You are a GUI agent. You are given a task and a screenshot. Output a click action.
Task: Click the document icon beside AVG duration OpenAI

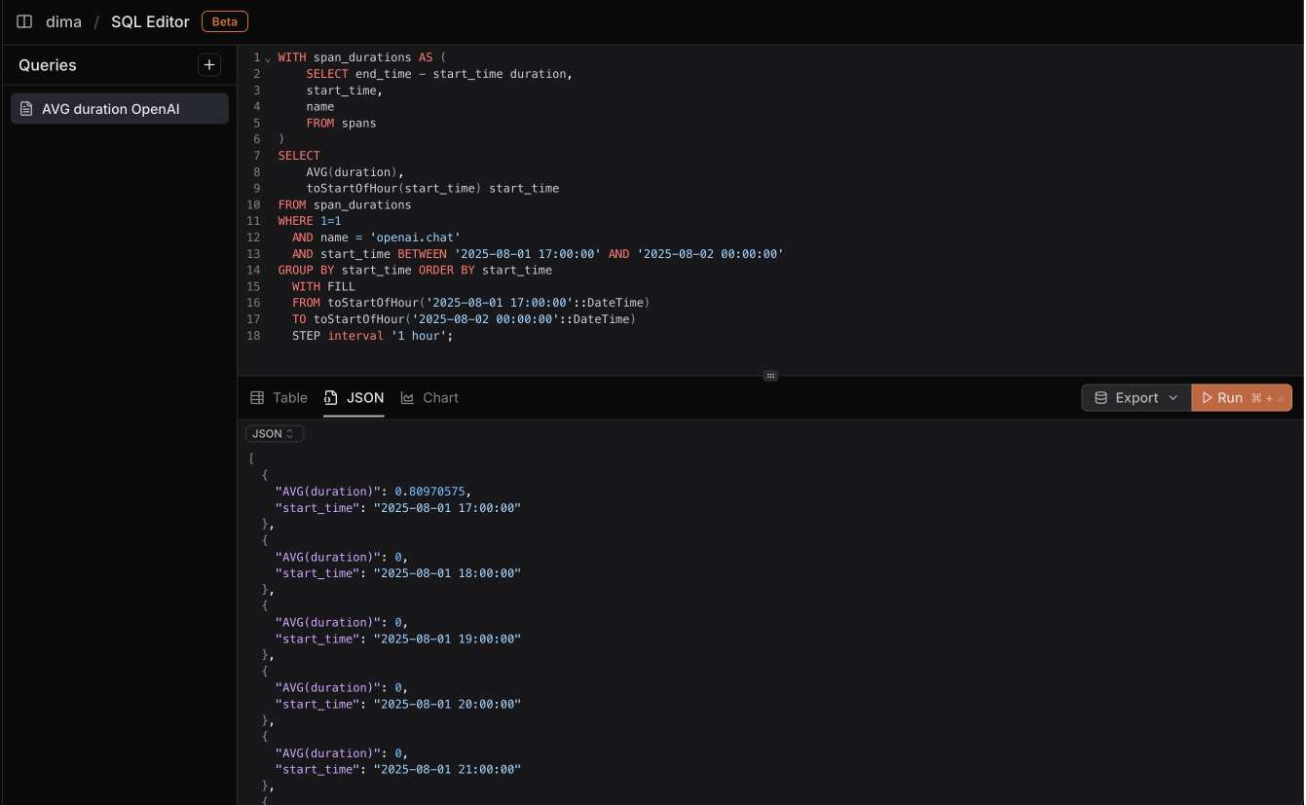pos(26,109)
